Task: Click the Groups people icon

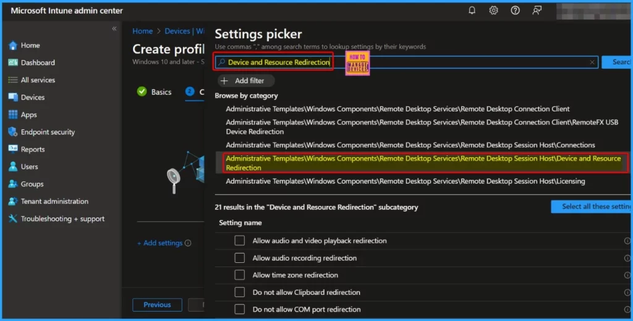Action: click(x=13, y=184)
